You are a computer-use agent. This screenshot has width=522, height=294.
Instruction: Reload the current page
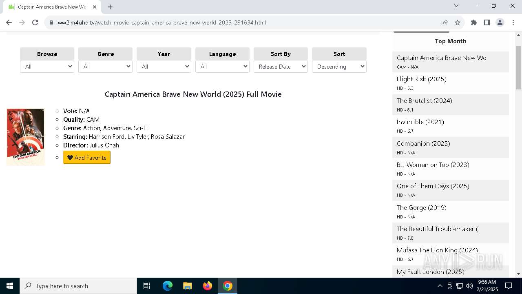35,22
